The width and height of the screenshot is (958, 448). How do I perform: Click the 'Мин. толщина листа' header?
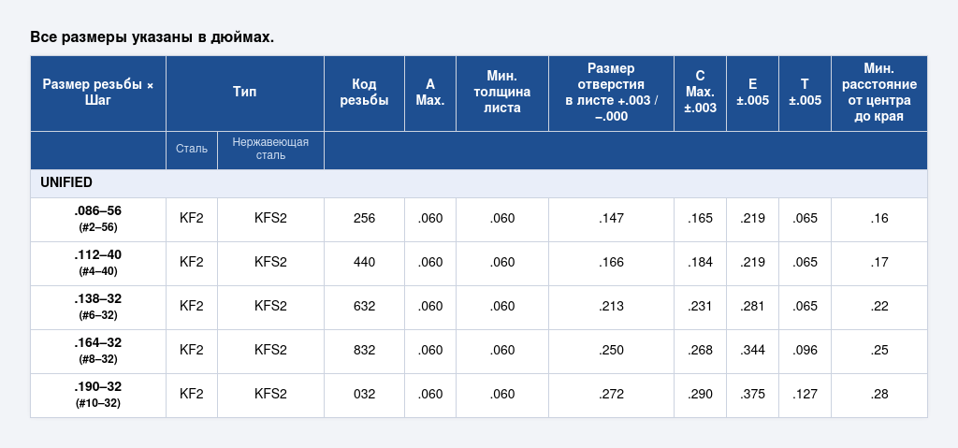point(501,93)
